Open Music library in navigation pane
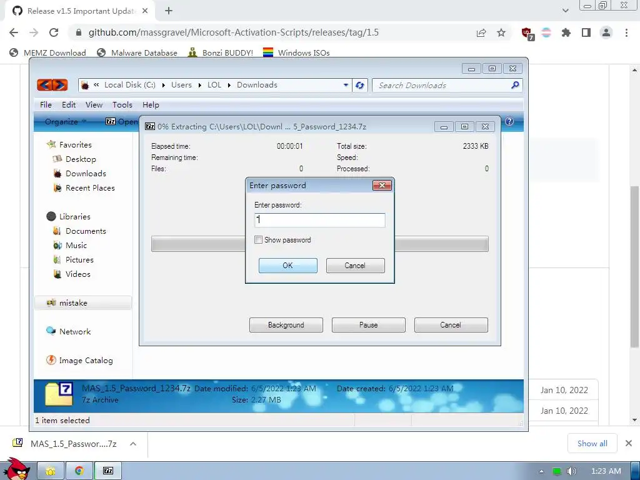Viewport: 640px width, 480px height. pos(76,245)
